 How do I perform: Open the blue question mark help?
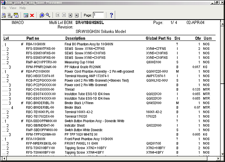(111, 15)
